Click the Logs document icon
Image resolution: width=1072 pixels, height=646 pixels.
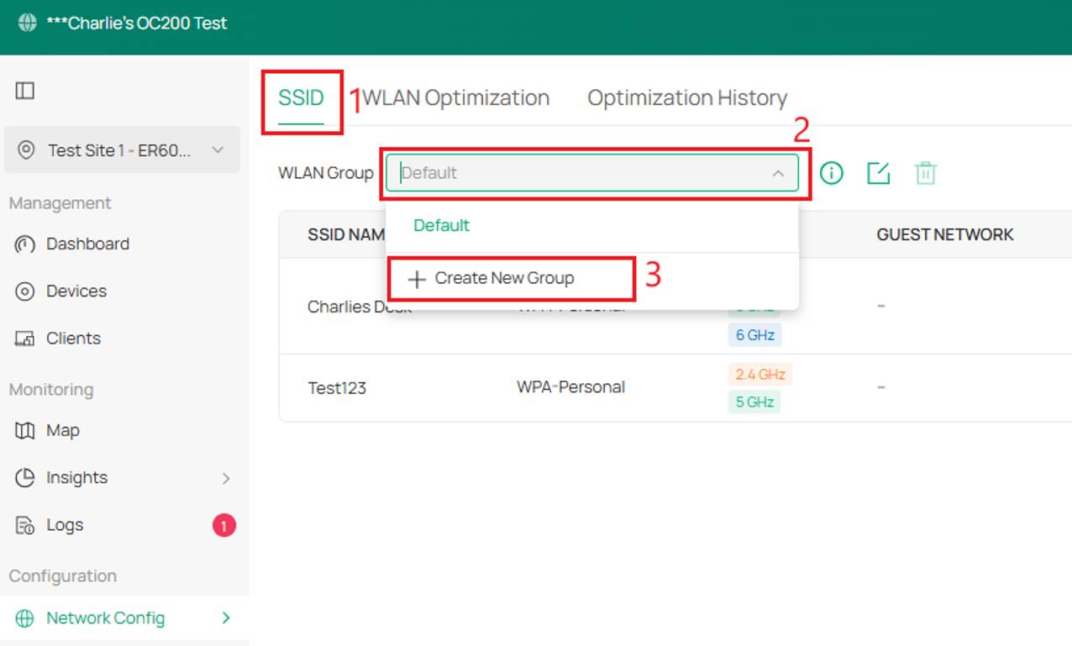(x=25, y=526)
